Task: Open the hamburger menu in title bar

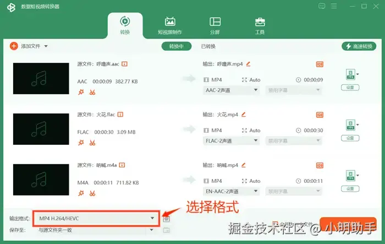Action: pos(334,6)
